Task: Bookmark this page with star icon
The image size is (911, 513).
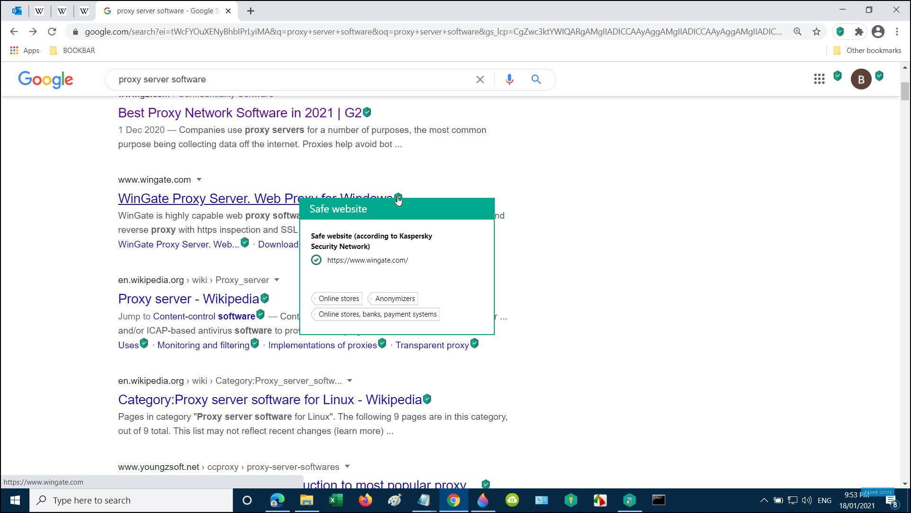Action: [816, 32]
